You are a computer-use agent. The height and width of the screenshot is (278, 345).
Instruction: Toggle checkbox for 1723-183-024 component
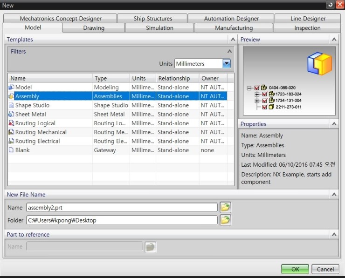click(x=265, y=94)
